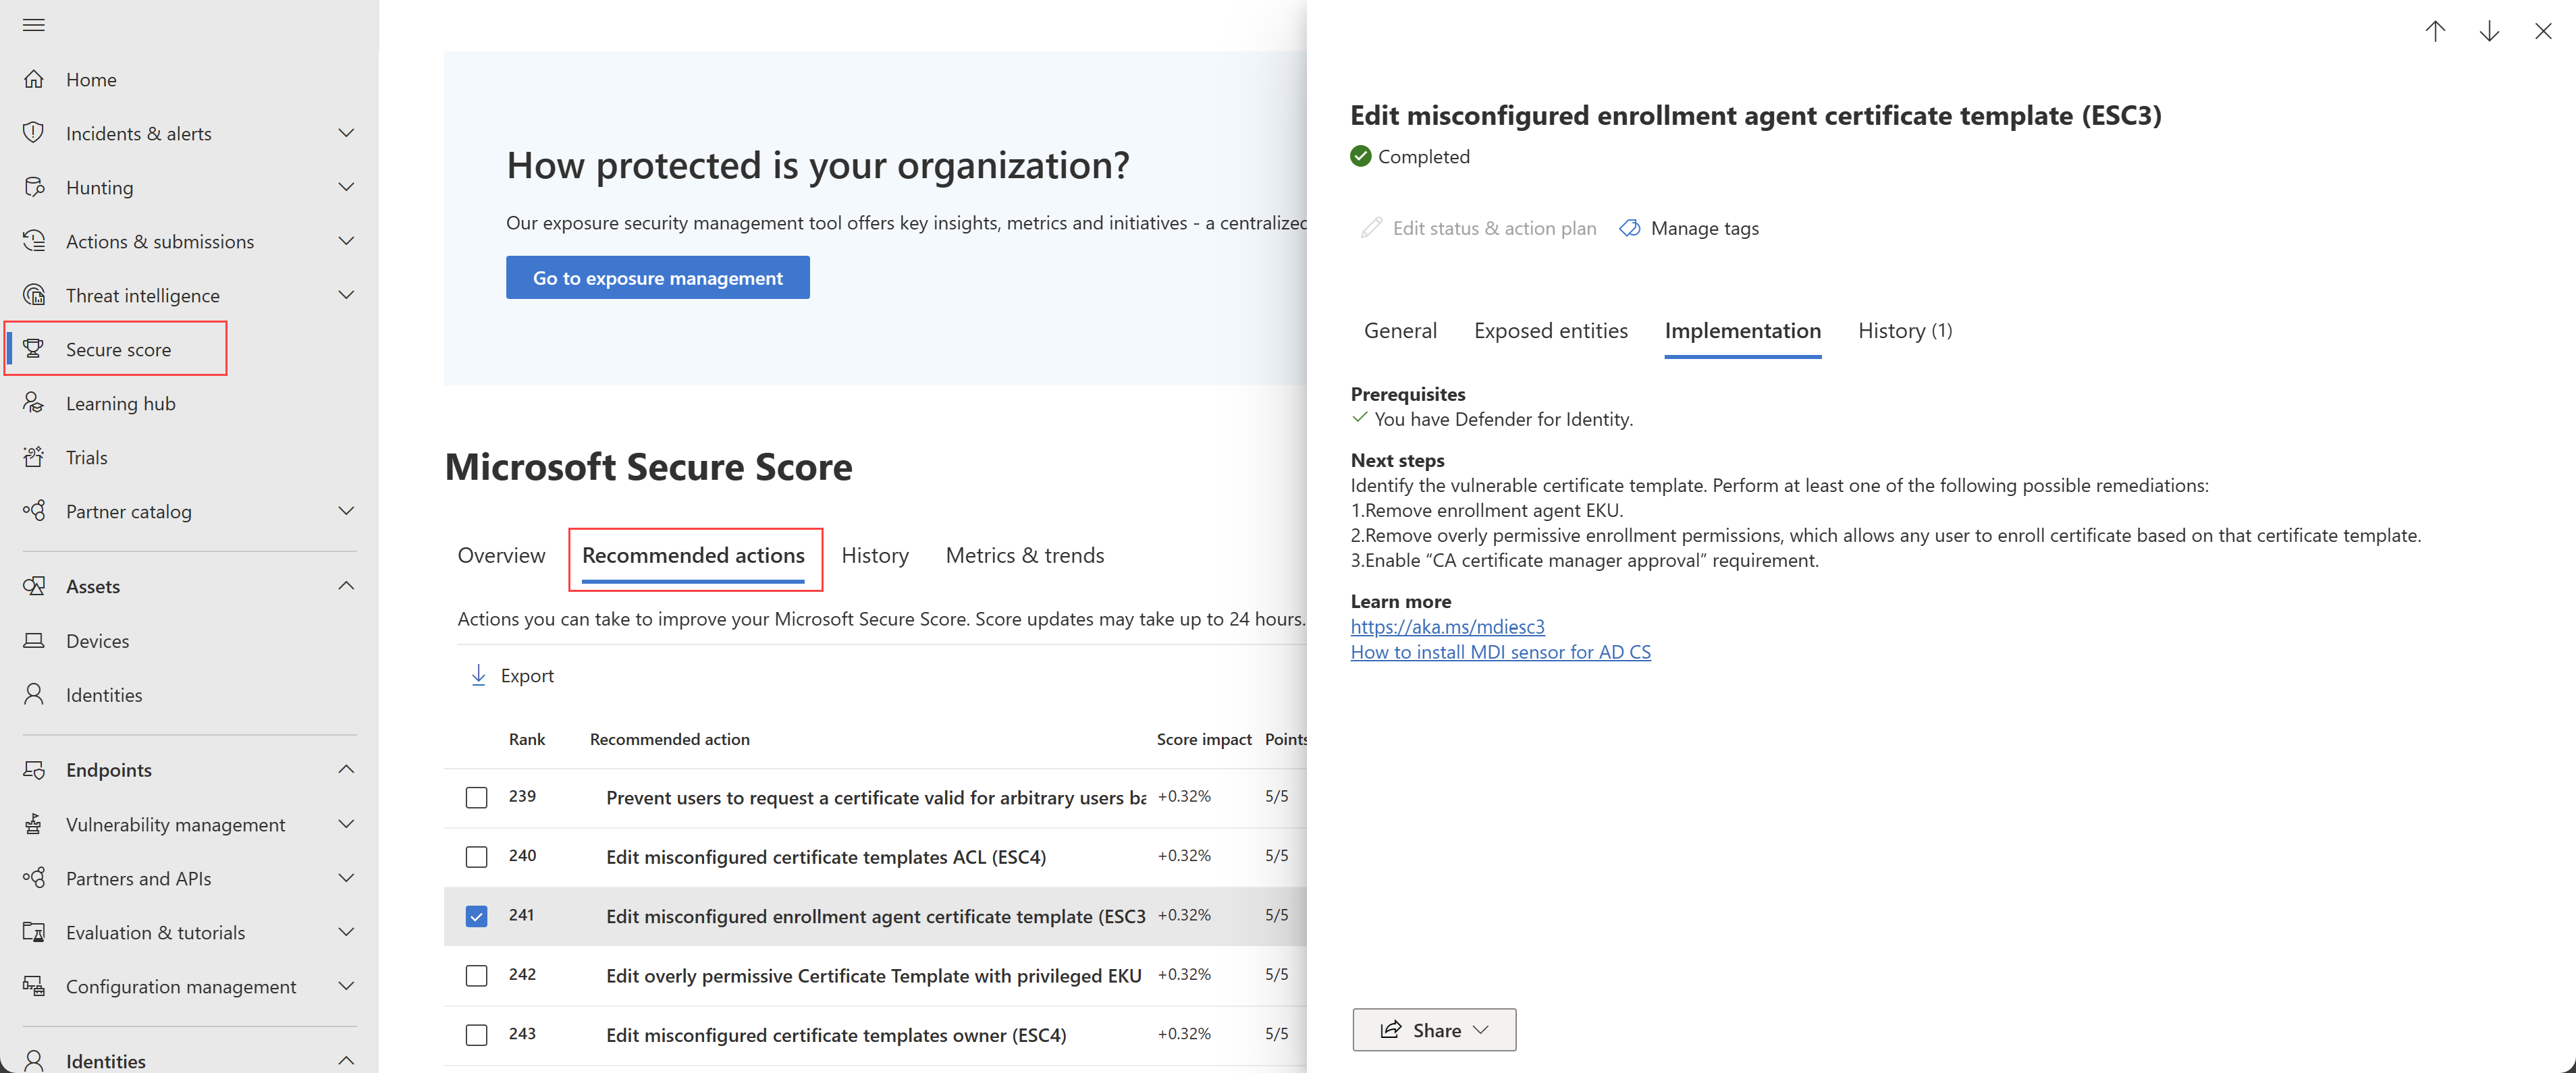
Task: Expand Incidents & alerts chevron
Action: tap(346, 133)
